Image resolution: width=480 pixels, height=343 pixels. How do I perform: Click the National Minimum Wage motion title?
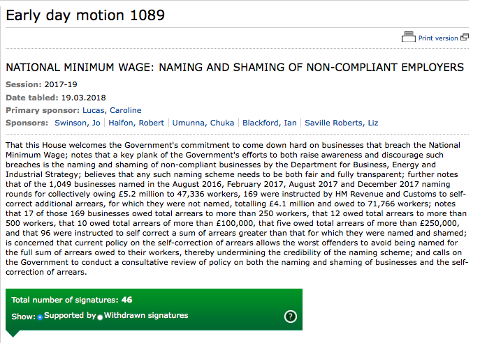(235, 68)
